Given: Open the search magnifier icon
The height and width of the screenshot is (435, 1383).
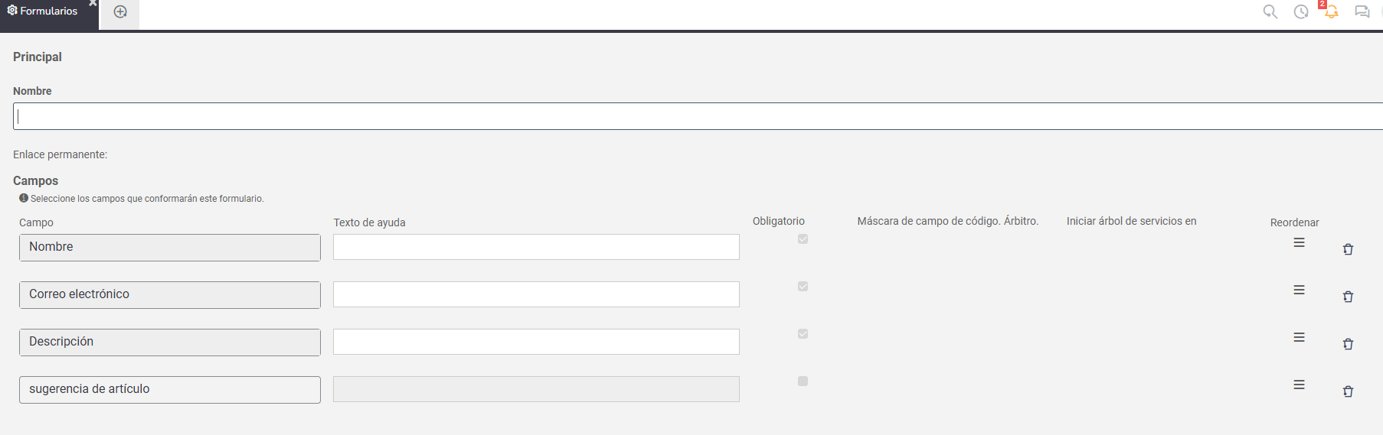Looking at the screenshot, I should (x=1270, y=11).
